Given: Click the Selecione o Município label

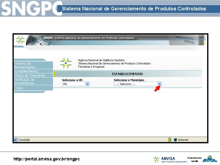Looking at the screenshot, I should click(x=129, y=80).
